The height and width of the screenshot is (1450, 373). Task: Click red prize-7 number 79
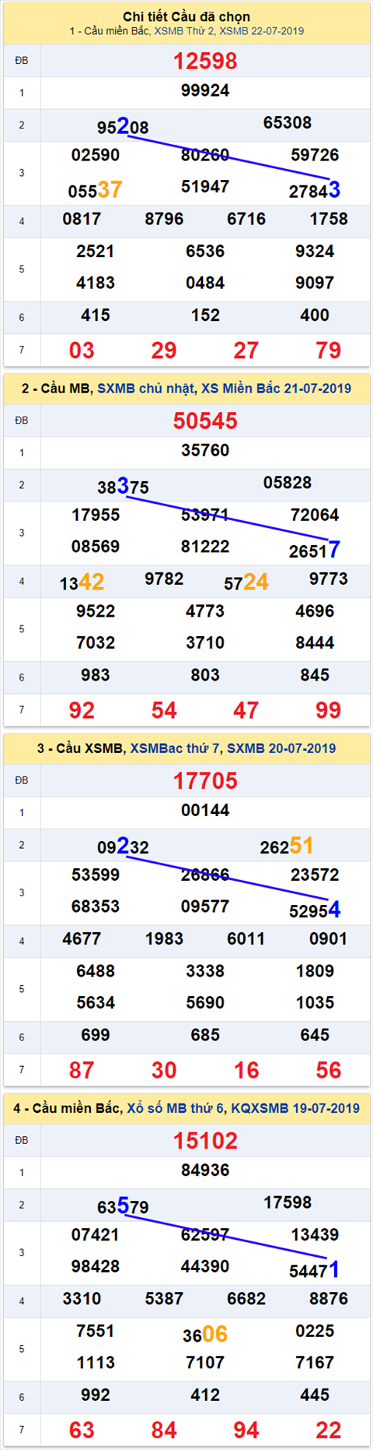tap(329, 350)
